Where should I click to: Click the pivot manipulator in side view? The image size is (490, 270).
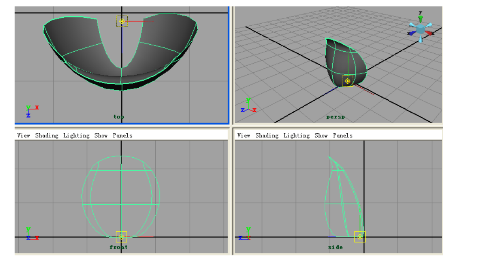click(360, 237)
